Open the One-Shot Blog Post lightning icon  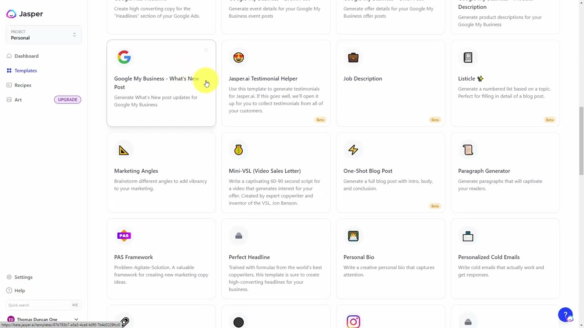[353, 150]
